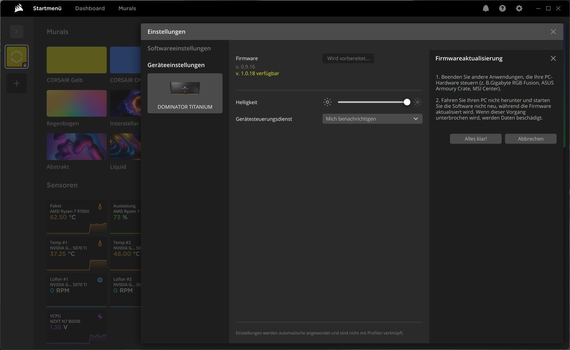Screen dimensions: 570x350
Task: Open the help question mark icon
Action: click(502, 8)
